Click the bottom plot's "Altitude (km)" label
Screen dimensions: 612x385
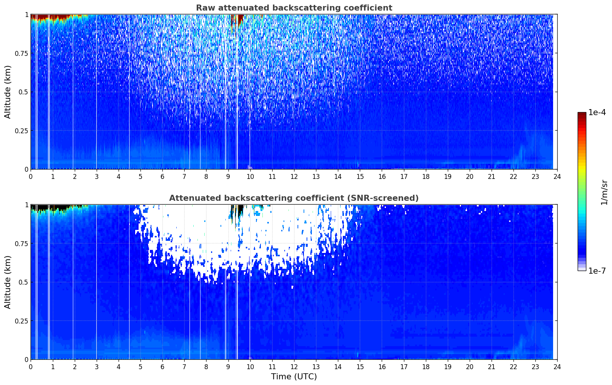[x=8, y=282]
